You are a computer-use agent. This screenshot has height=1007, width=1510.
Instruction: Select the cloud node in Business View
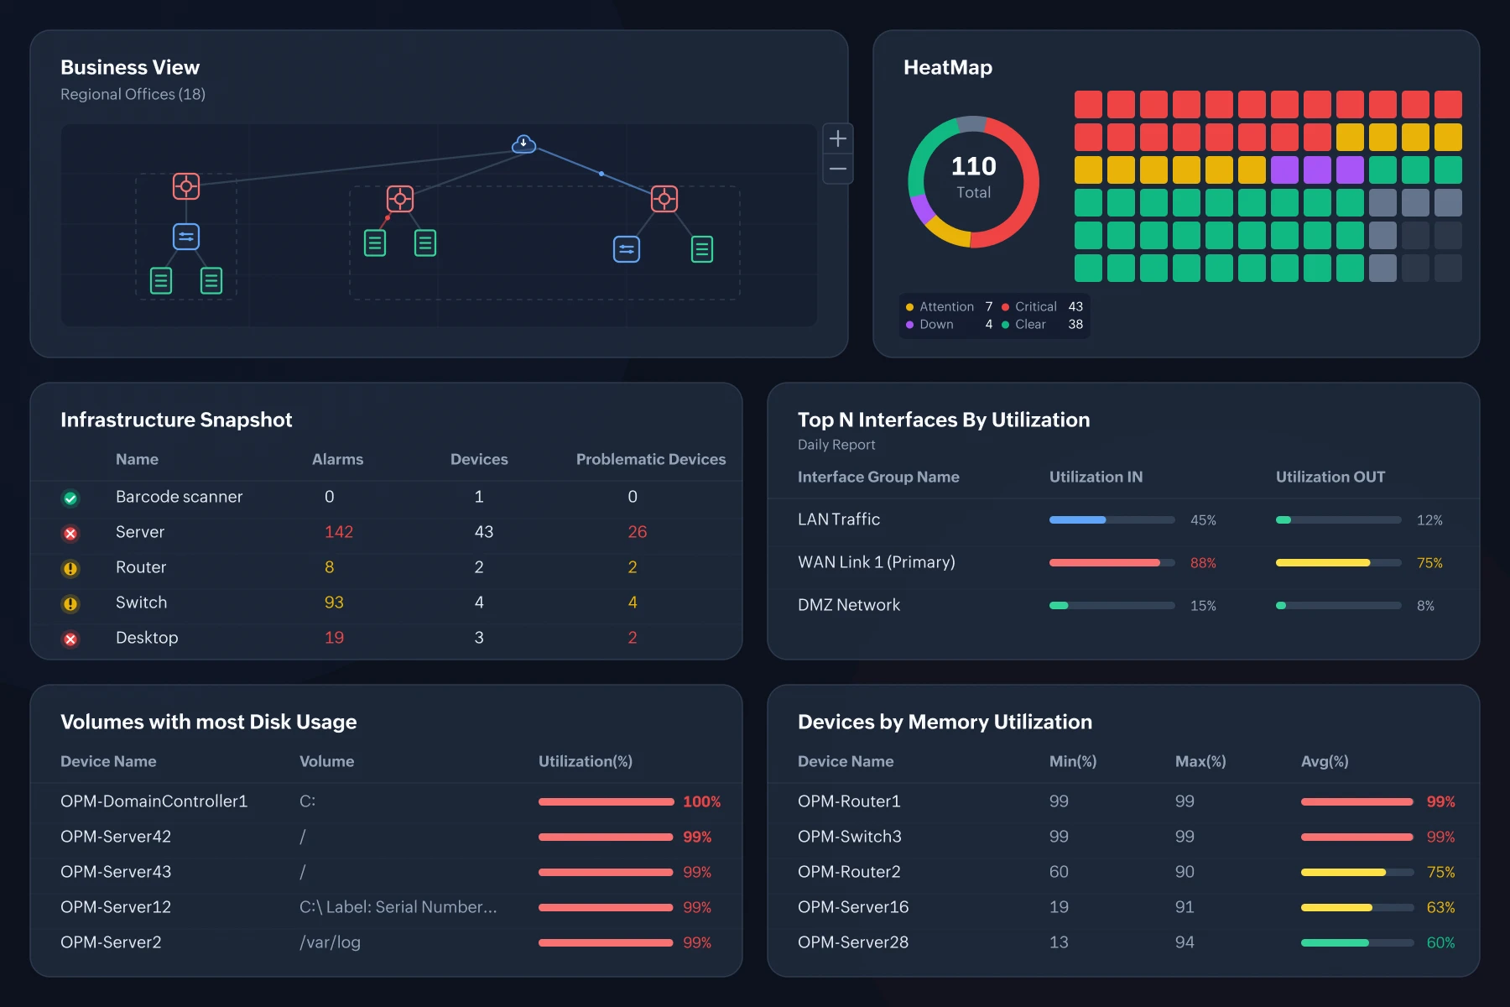523,143
